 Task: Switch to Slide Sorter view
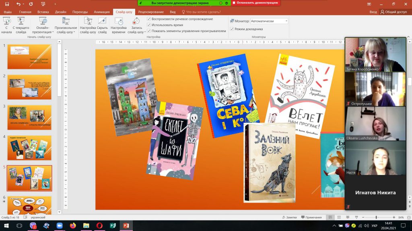tap(339, 217)
